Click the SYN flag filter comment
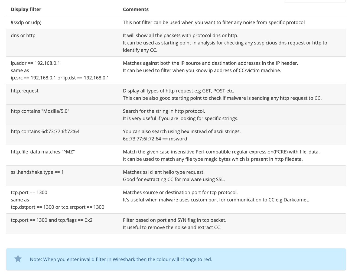355x276 pixels. pos(175,220)
